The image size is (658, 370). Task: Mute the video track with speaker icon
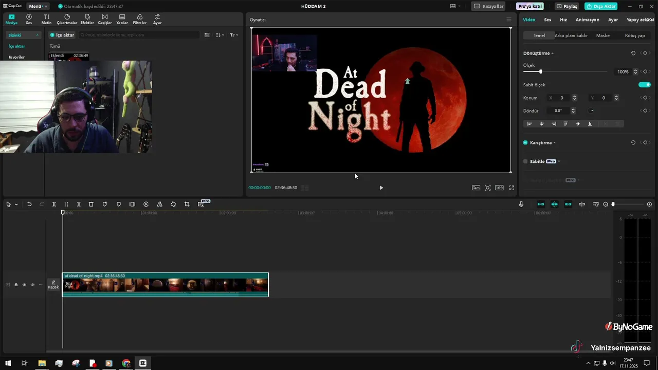[32, 284]
